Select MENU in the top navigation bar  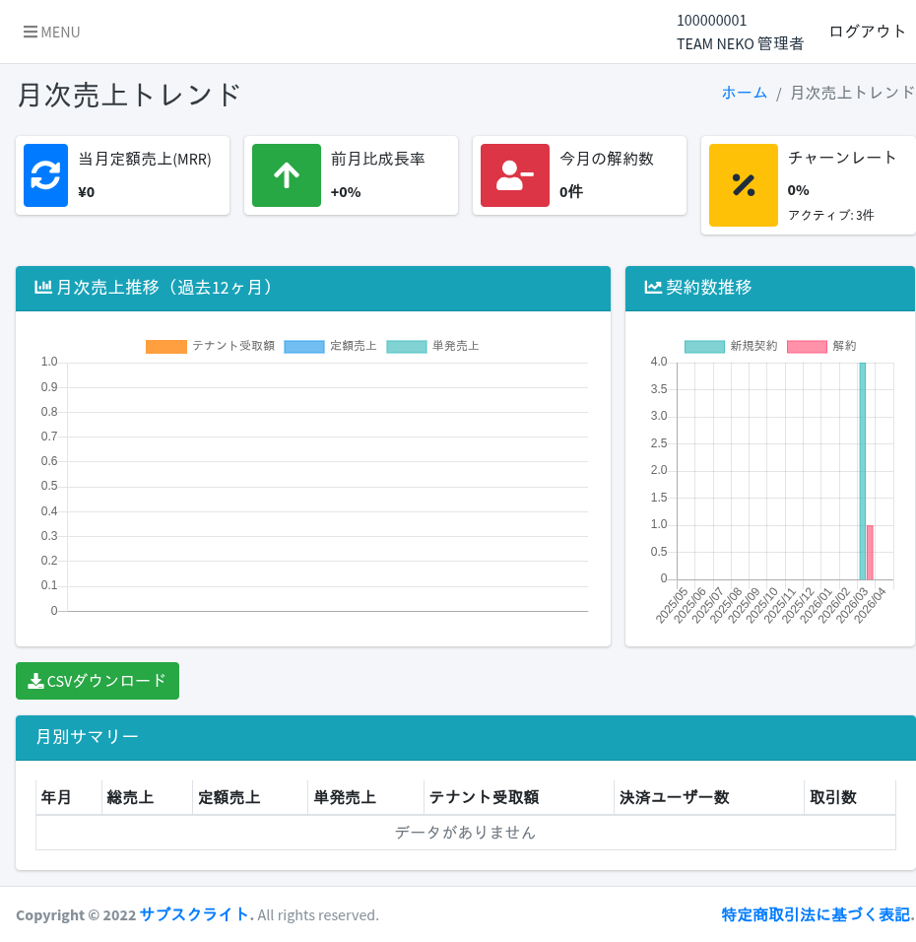51,32
